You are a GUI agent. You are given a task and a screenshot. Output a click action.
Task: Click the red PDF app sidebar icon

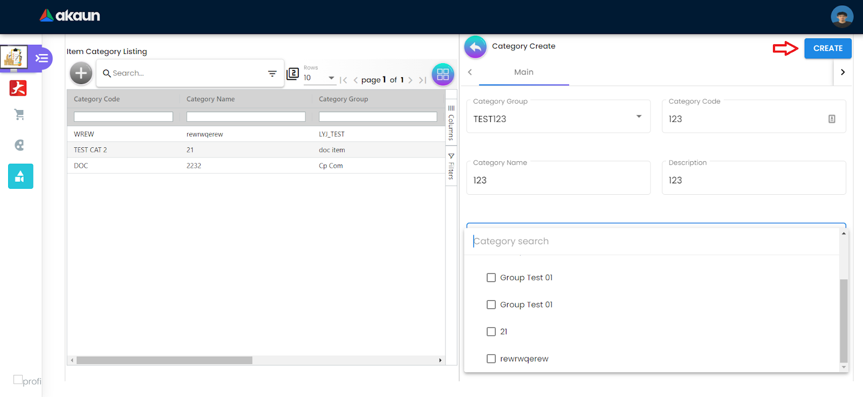(x=18, y=88)
